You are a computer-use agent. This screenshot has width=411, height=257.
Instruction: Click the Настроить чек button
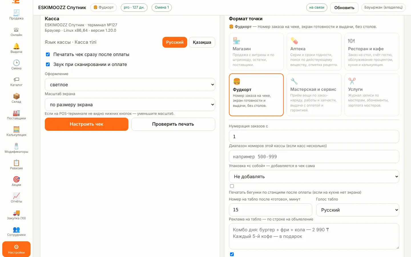click(86, 124)
